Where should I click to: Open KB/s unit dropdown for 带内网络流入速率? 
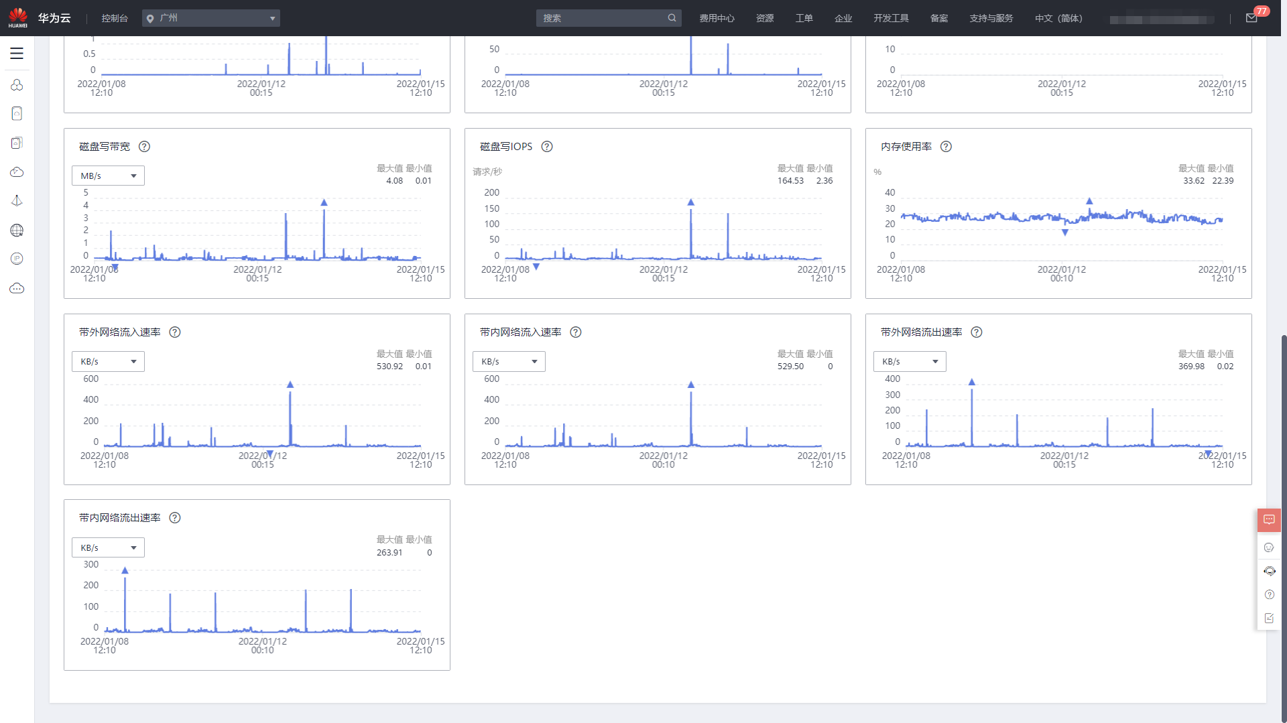[x=509, y=362]
